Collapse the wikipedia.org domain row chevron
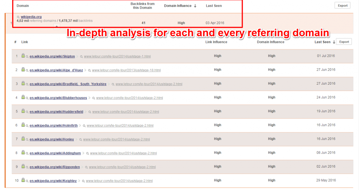 coord(56,27)
